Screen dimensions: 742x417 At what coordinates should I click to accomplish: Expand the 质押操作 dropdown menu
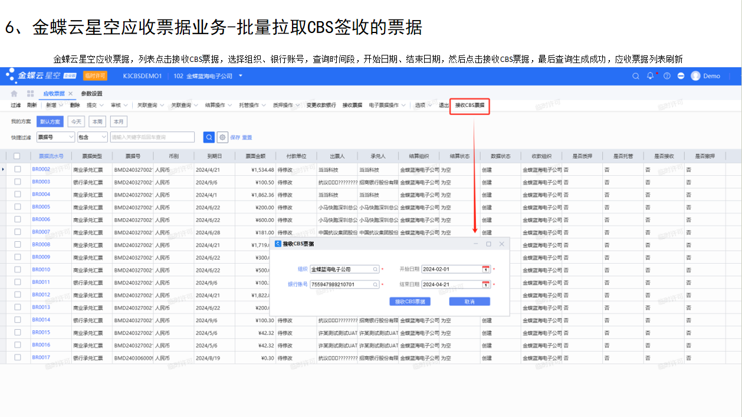297,105
